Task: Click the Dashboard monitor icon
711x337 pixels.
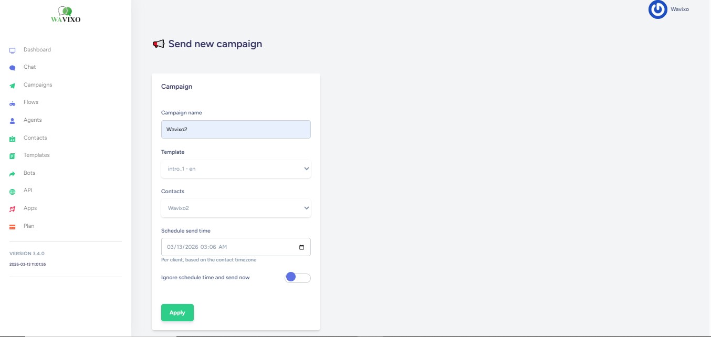Action: click(x=13, y=50)
